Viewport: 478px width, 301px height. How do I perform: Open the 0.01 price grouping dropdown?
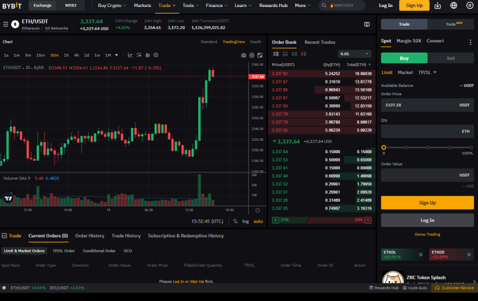pos(354,54)
